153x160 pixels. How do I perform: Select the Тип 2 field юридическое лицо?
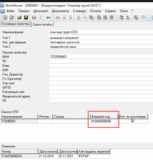101,47
